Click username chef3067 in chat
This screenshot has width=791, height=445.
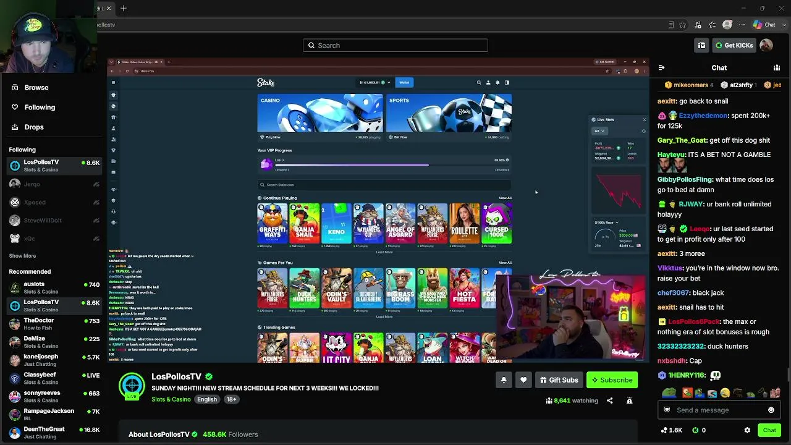point(674,293)
